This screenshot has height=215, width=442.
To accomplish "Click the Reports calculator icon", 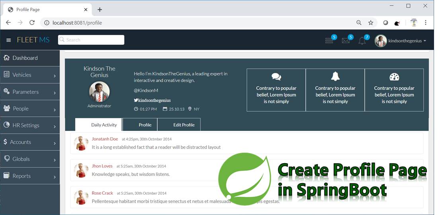I will pyautogui.click(x=6, y=176).
